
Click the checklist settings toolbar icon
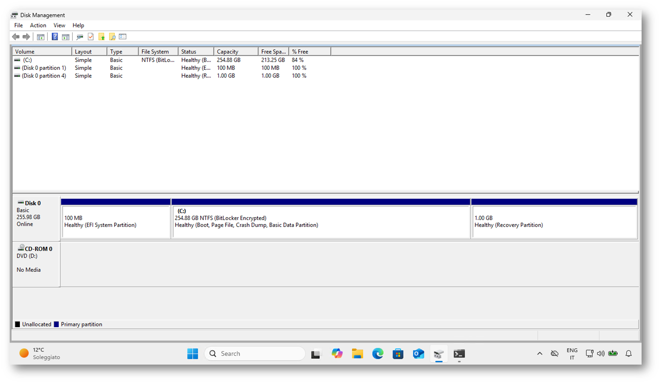point(122,37)
